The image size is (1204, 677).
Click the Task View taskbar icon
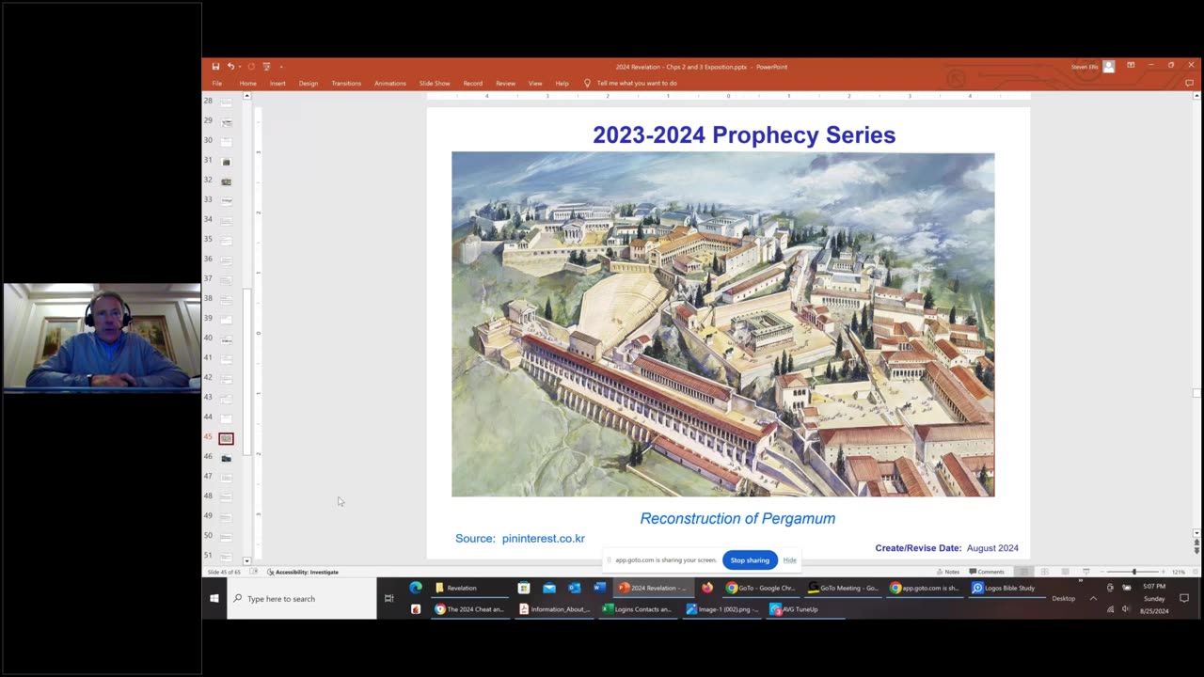coord(388,598)
